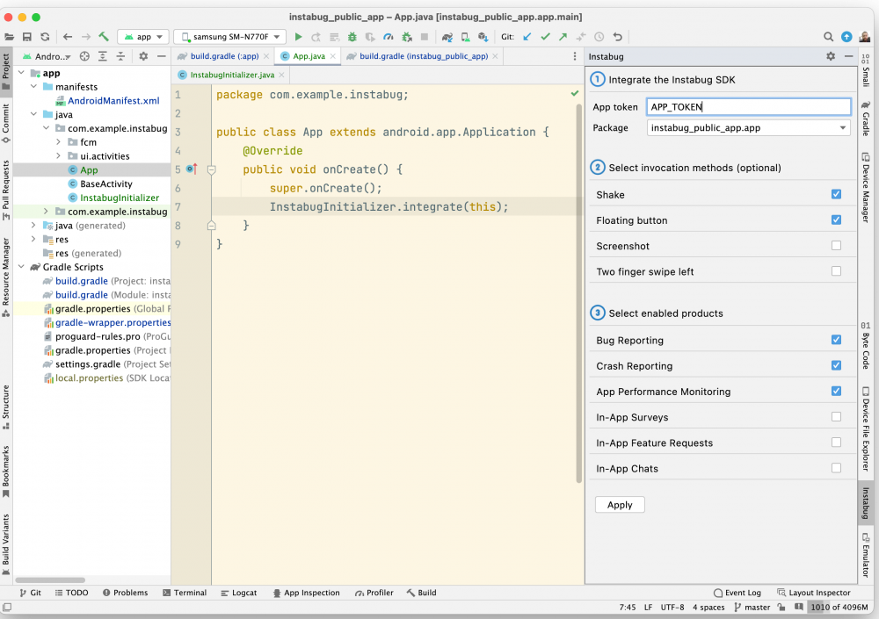Screen dimensions: 879x619
Task: Toggle the Crash Reporting checkbox
Action: coord(836,365)
